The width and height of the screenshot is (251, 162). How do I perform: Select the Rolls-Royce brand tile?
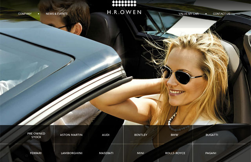(x=175, y=153)
